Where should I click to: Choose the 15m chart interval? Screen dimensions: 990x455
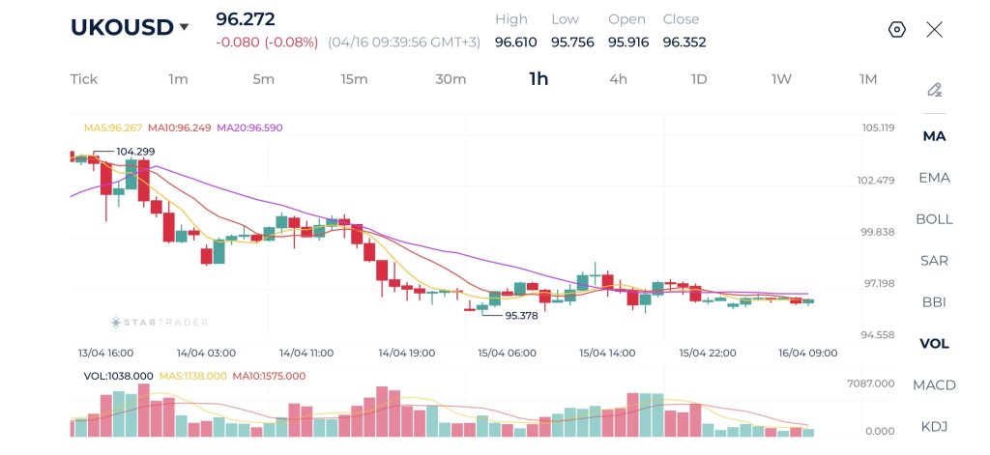point(354,79)
